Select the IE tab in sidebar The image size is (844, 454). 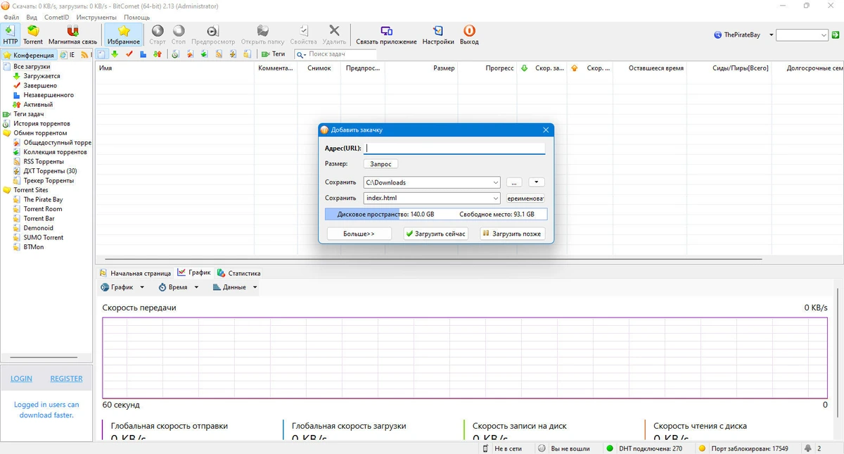tap(68, 55)
